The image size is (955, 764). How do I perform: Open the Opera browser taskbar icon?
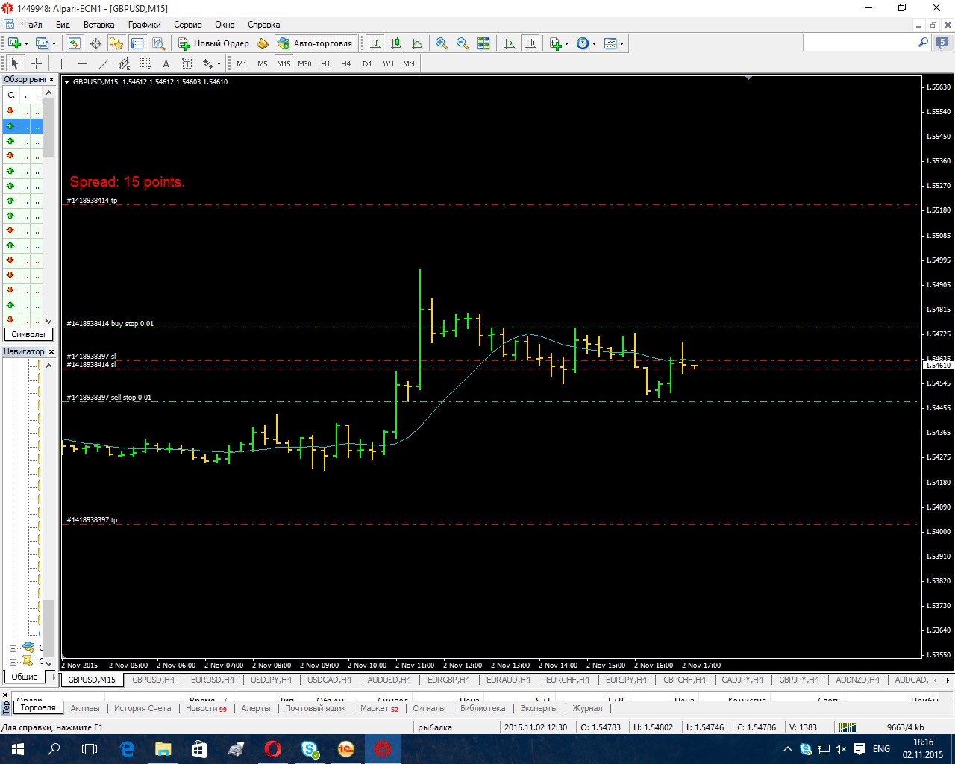point(273,748)
